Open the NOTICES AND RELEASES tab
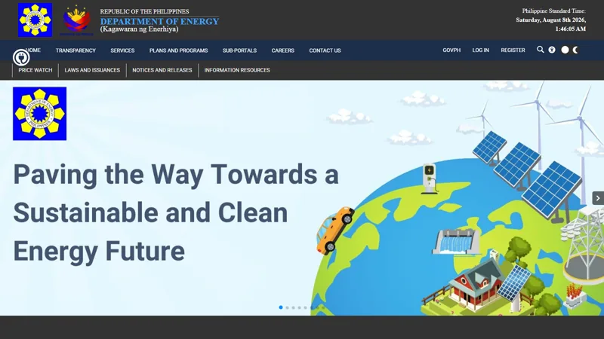 [x=162, y=70]
